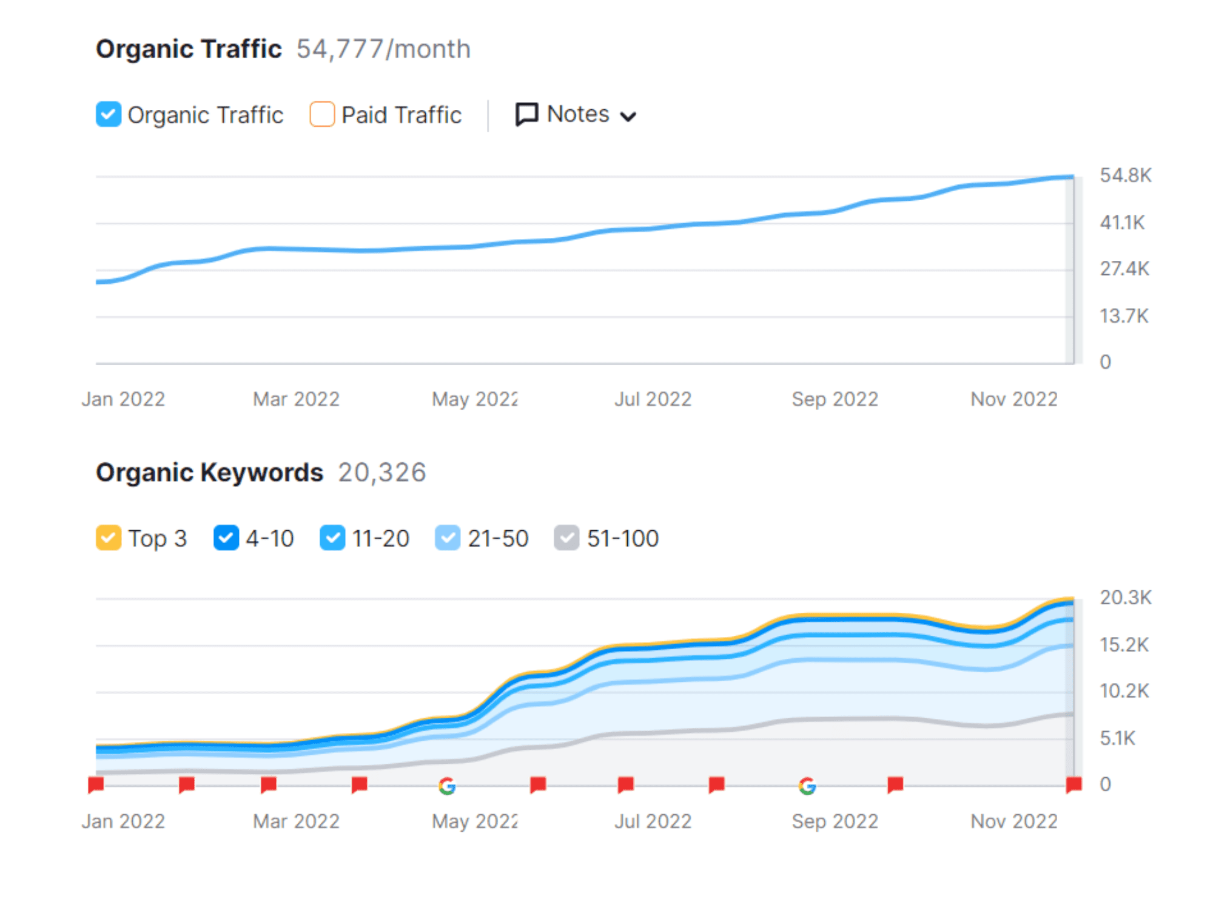Click the Google update icon near Sep 2022
This screenshot has width=1213, height=910.
coord(807,786)
